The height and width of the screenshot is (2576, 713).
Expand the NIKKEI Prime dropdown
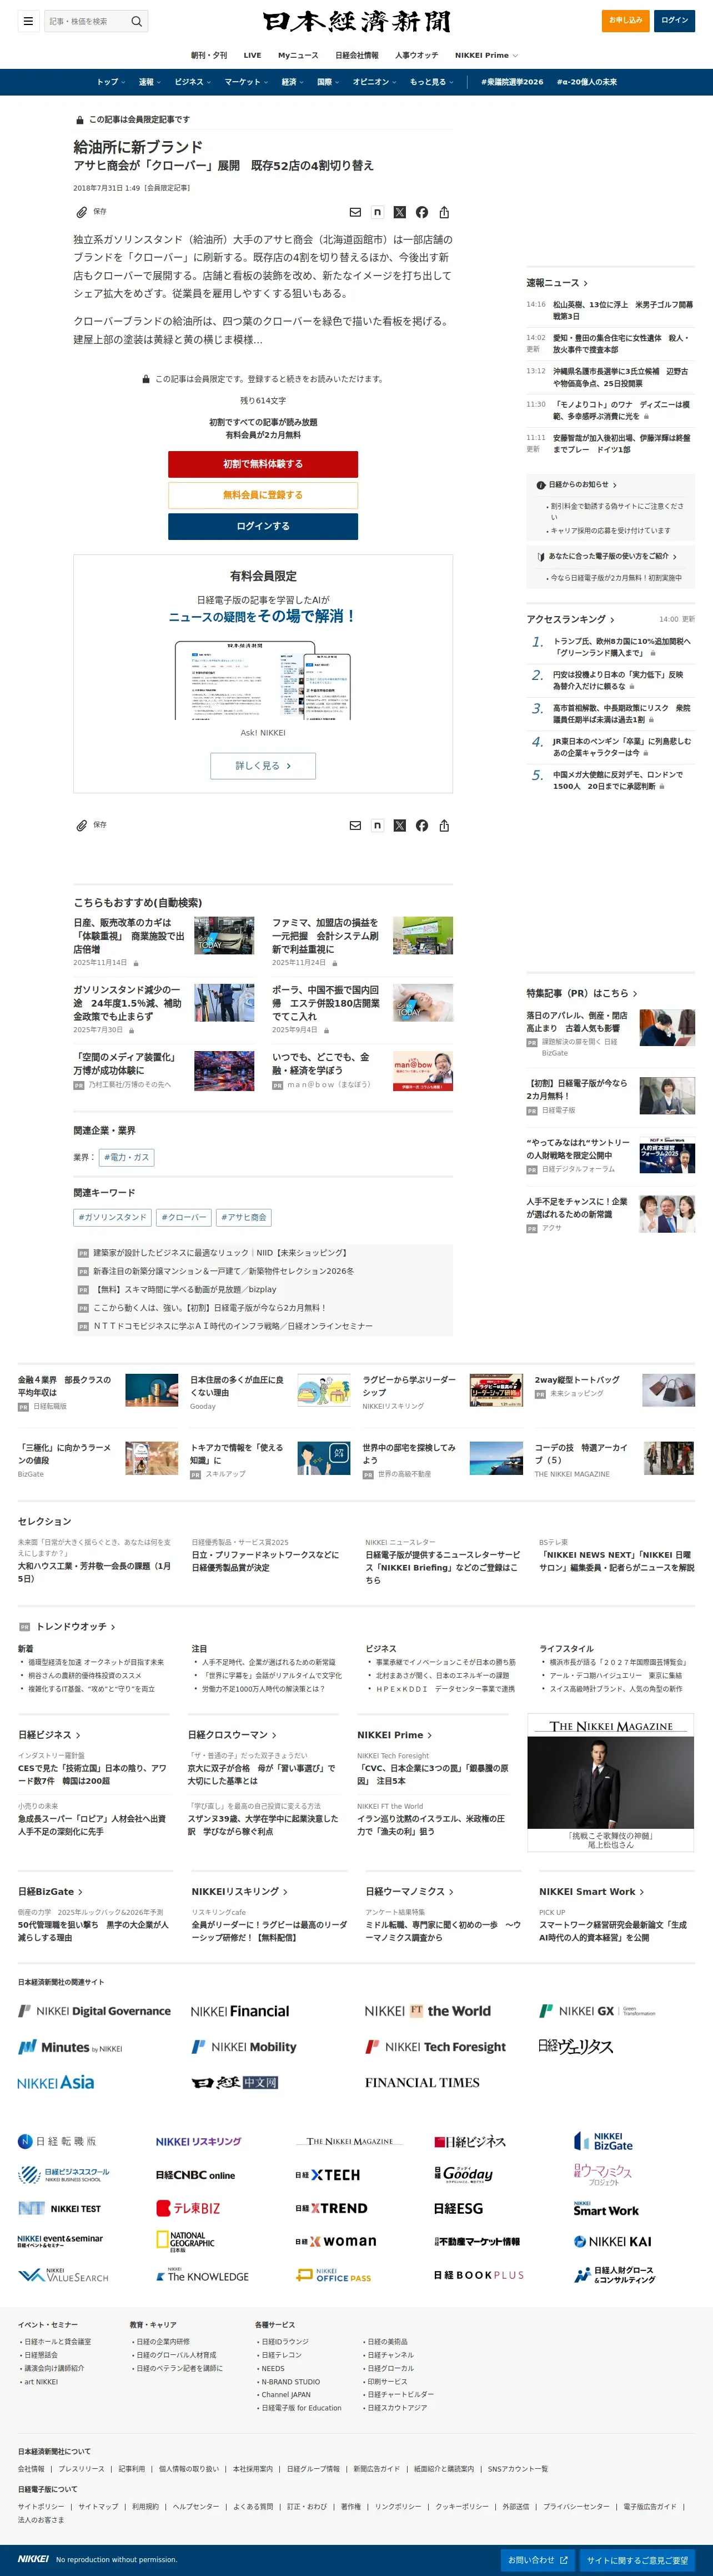(x=486, y=55)
